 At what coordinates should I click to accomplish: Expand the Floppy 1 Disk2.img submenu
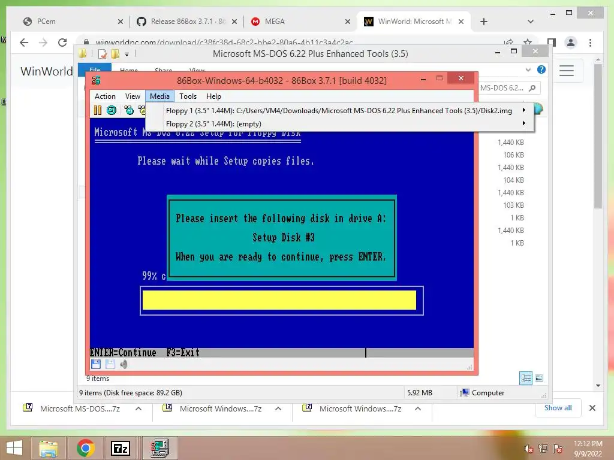point(524,110)
